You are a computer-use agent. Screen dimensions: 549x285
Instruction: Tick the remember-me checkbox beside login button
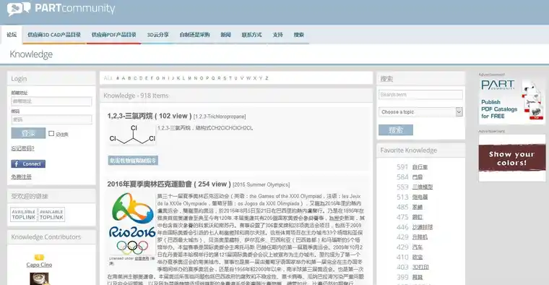tap(51, 134)
